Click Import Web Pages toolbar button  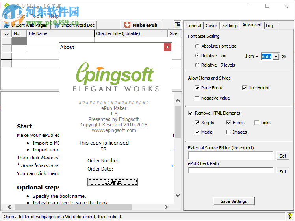pos(26,25)
